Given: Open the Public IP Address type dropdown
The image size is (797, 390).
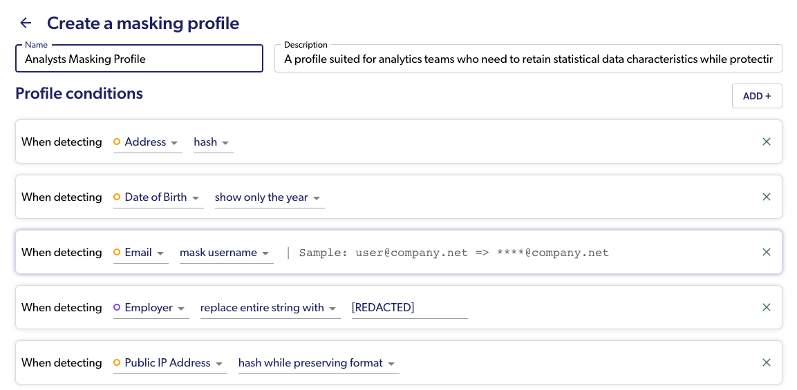Looking at the screenshot, I should [170, 363].
